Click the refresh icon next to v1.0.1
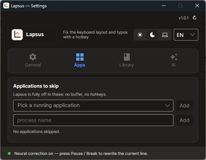 194,18
